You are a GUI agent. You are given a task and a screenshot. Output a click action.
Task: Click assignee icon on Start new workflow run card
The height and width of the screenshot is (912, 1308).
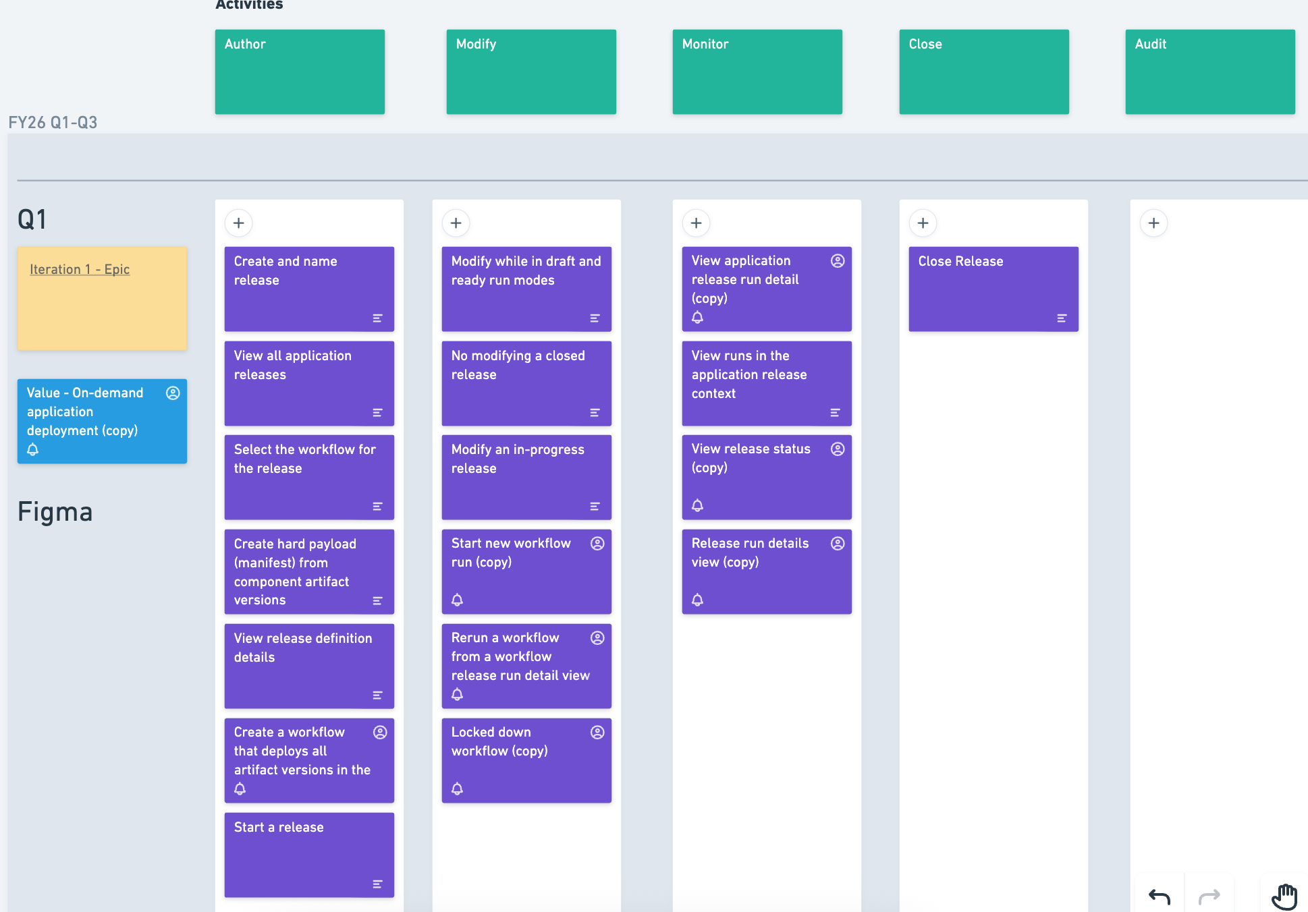[x=597, y=544]
